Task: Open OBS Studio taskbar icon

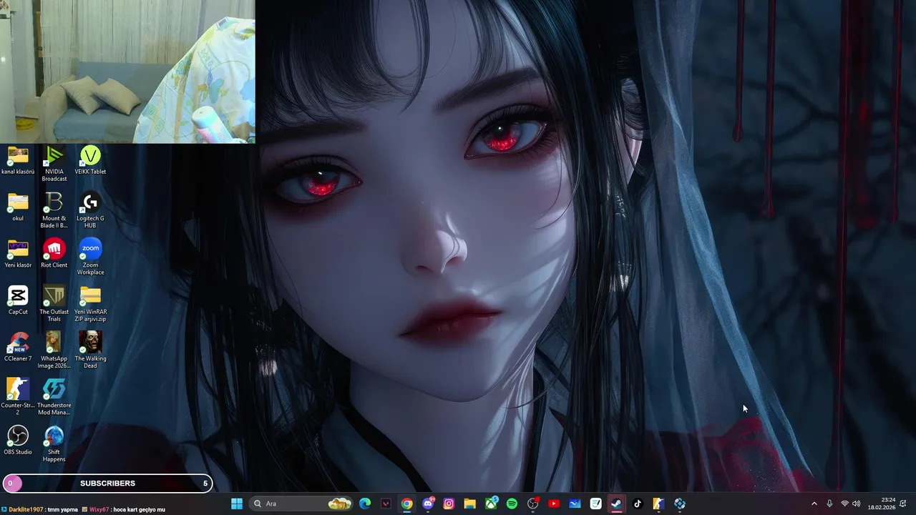Action: point(532,504)
